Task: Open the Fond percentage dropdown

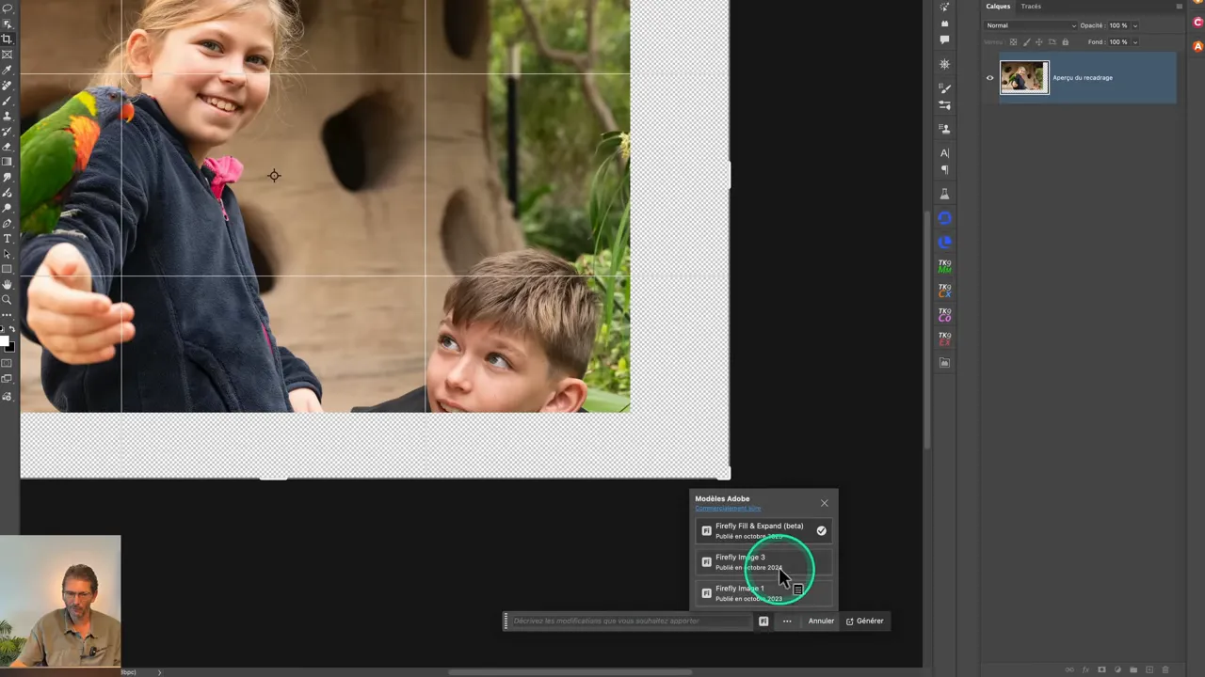Action: pyautogui.click(x=1134, y=41)
